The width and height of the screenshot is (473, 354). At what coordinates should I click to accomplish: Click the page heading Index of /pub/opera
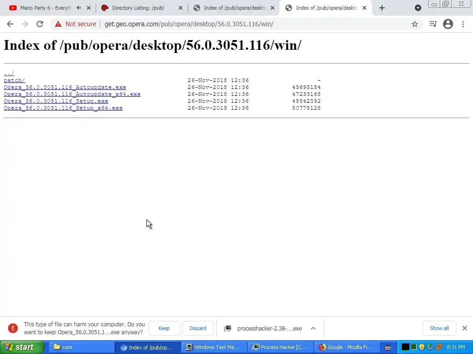pyautogui.click(x=152, y=46)
